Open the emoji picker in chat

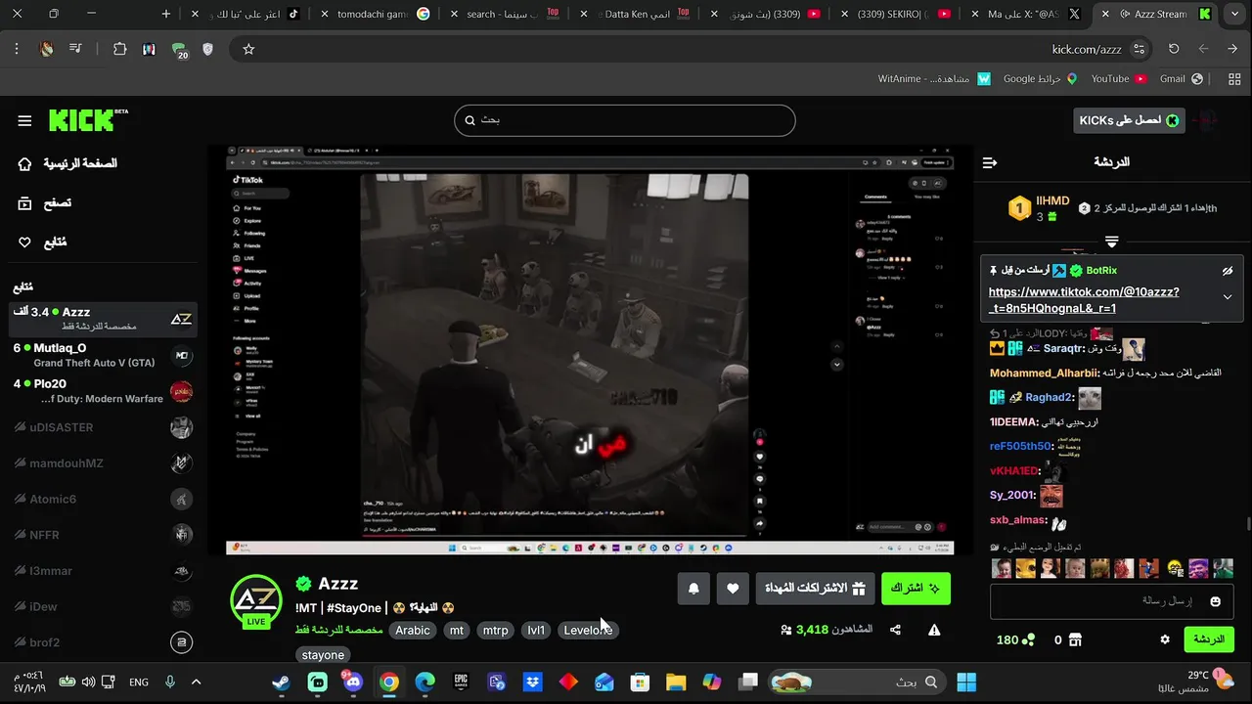pyautogui.click(x=1216, y=601)
